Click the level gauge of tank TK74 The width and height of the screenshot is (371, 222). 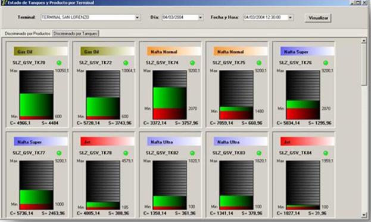click(x=170, y=95)
